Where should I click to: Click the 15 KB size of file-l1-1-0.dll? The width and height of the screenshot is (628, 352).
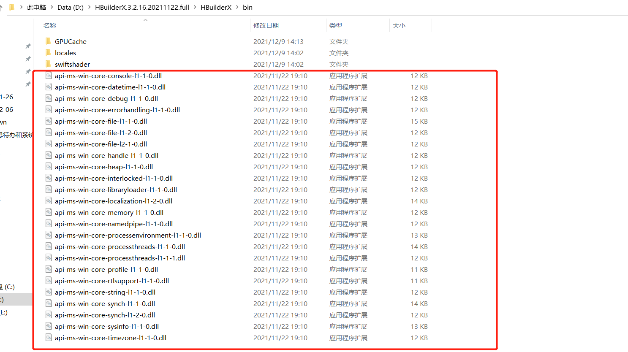coord(419,121)
